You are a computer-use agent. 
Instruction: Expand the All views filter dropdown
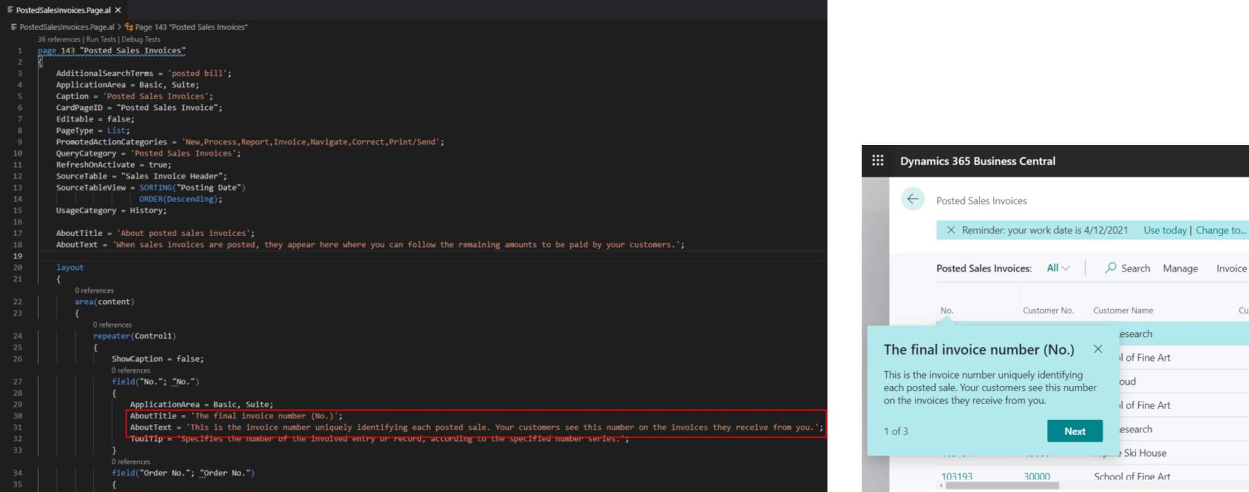(x=1058, y=268)
